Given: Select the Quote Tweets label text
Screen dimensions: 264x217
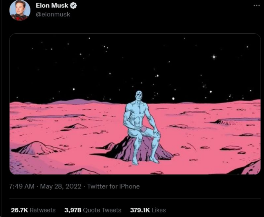Looking at the screenshot, I should pyautogui.click(x=102, y=210).
